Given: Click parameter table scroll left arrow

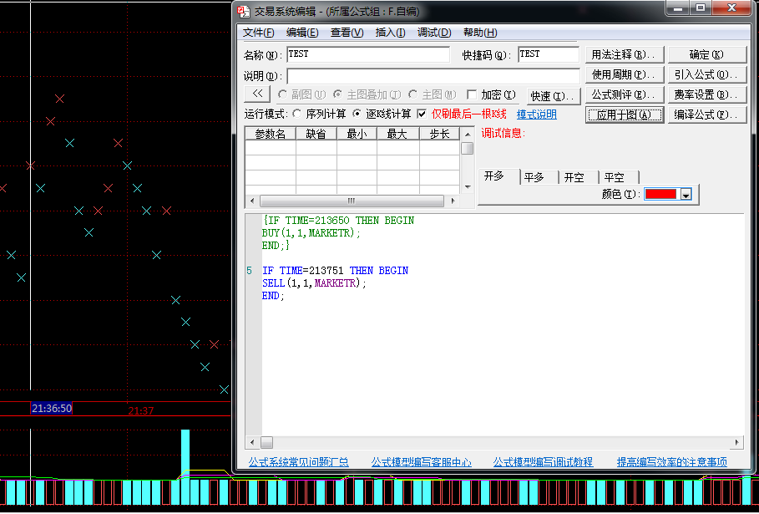Looking at the screenshot, I should 251,201.
